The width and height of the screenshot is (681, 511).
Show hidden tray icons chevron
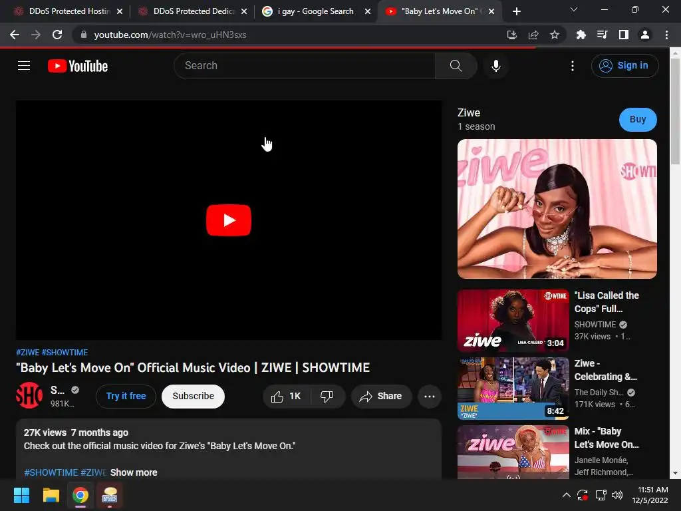click(567, 495)
